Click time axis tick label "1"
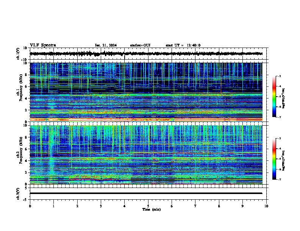 click(x=53, y=206)
